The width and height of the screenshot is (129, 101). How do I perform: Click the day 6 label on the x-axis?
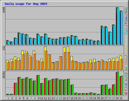pyautogui.click(x=27, y=98)
